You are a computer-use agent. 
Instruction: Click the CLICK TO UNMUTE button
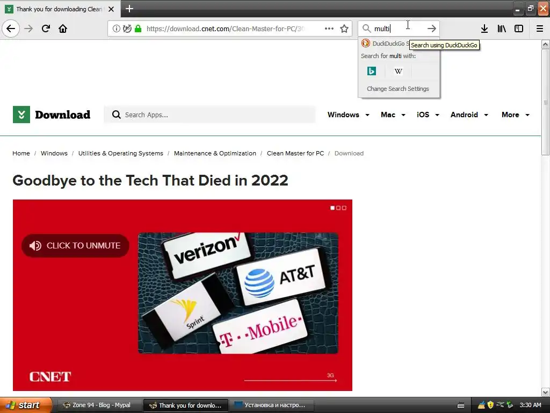75,245
